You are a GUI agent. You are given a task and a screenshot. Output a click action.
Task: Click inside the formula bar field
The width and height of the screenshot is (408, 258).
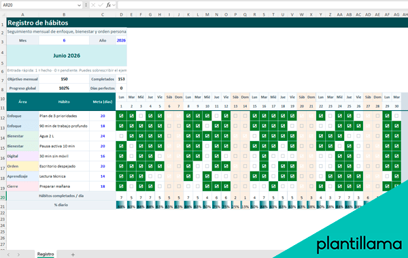pos(262,5)
